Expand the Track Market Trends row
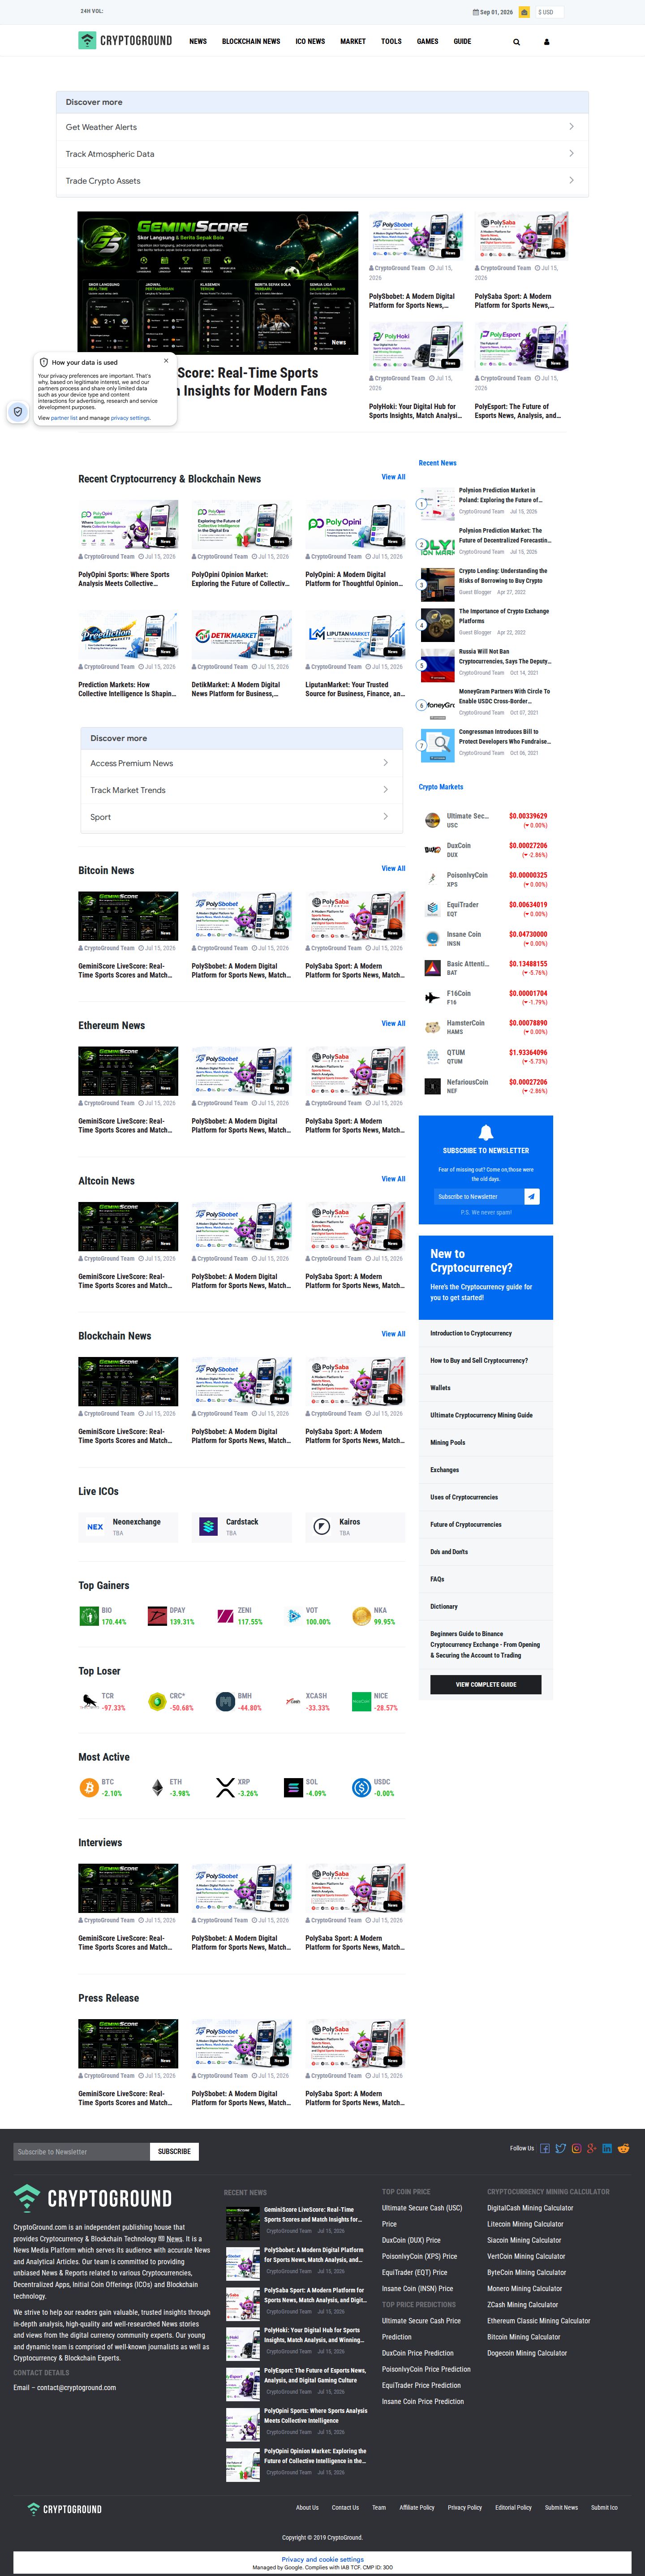 (242, 790)
